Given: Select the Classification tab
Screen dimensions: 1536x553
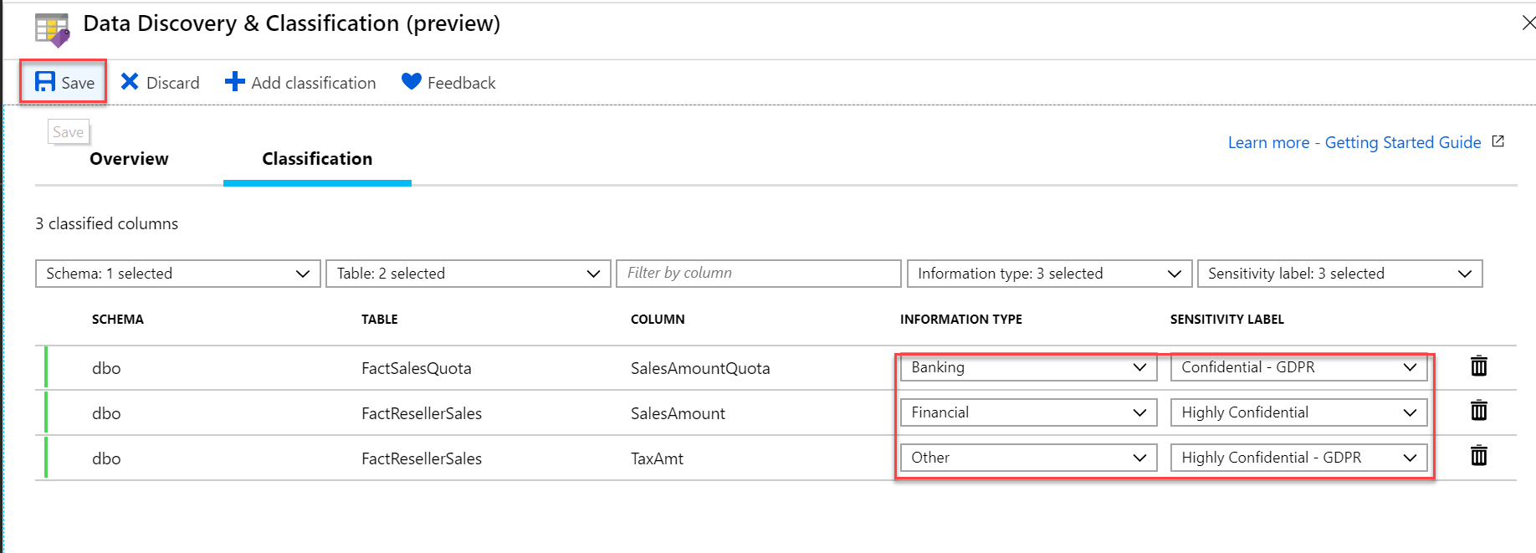Looking at the screenshot, I should coord(317,159).
